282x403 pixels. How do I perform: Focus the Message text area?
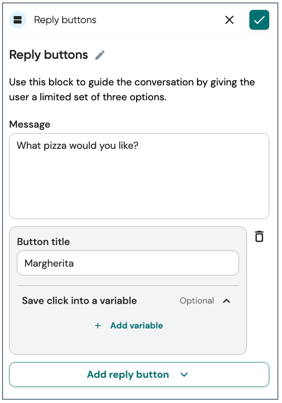click(x=139, y=176)
